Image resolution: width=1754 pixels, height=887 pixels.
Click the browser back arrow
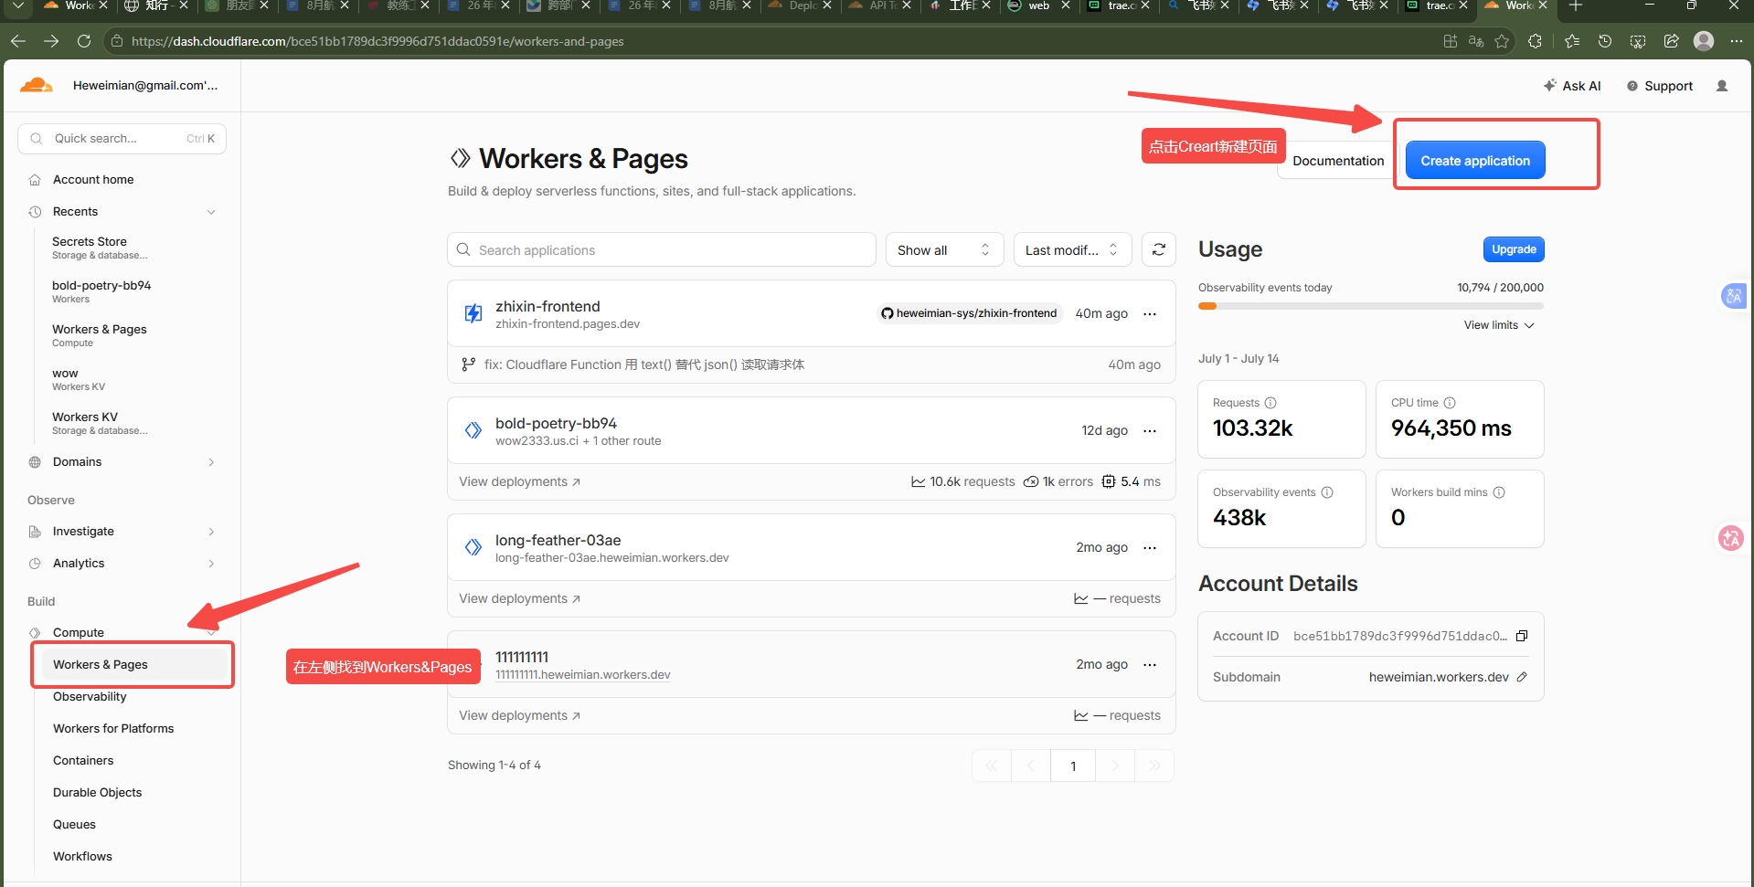18,41
